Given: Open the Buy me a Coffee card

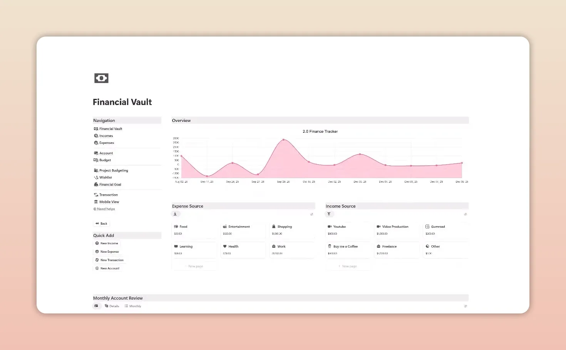Looking at the screenshot, I should click(348, 250).
